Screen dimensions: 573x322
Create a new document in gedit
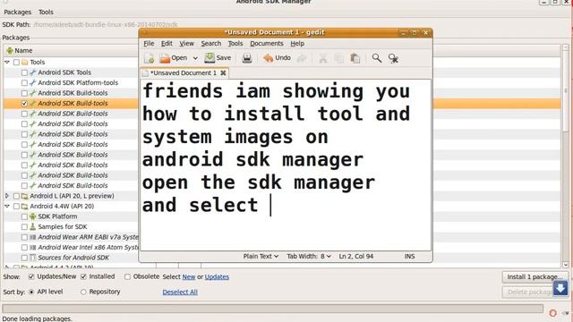click(x=150, y=58)
